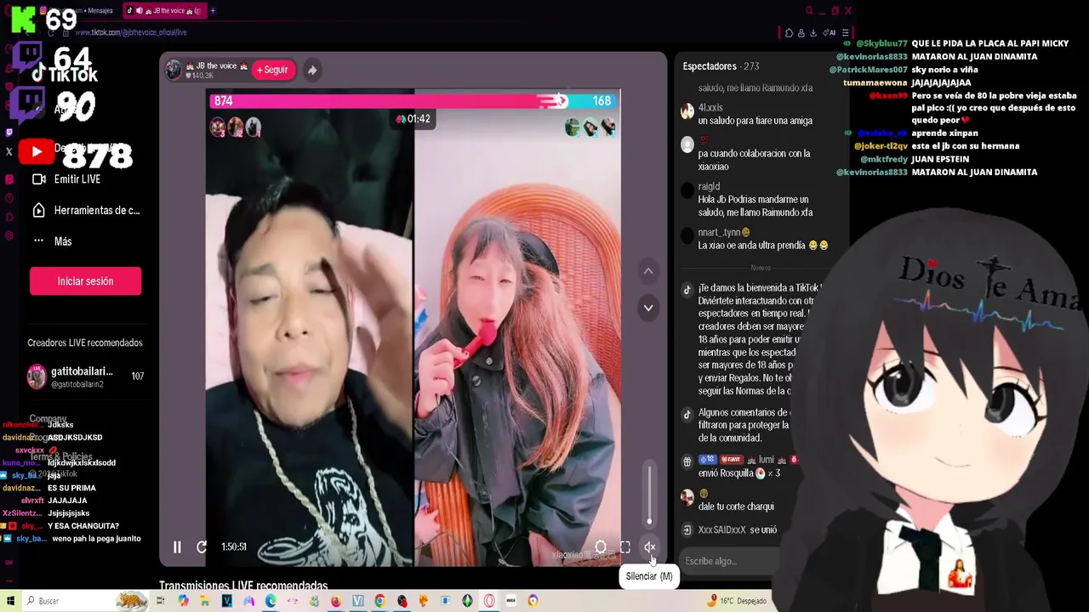Go to previous live using up chevron

coord(648,271)
